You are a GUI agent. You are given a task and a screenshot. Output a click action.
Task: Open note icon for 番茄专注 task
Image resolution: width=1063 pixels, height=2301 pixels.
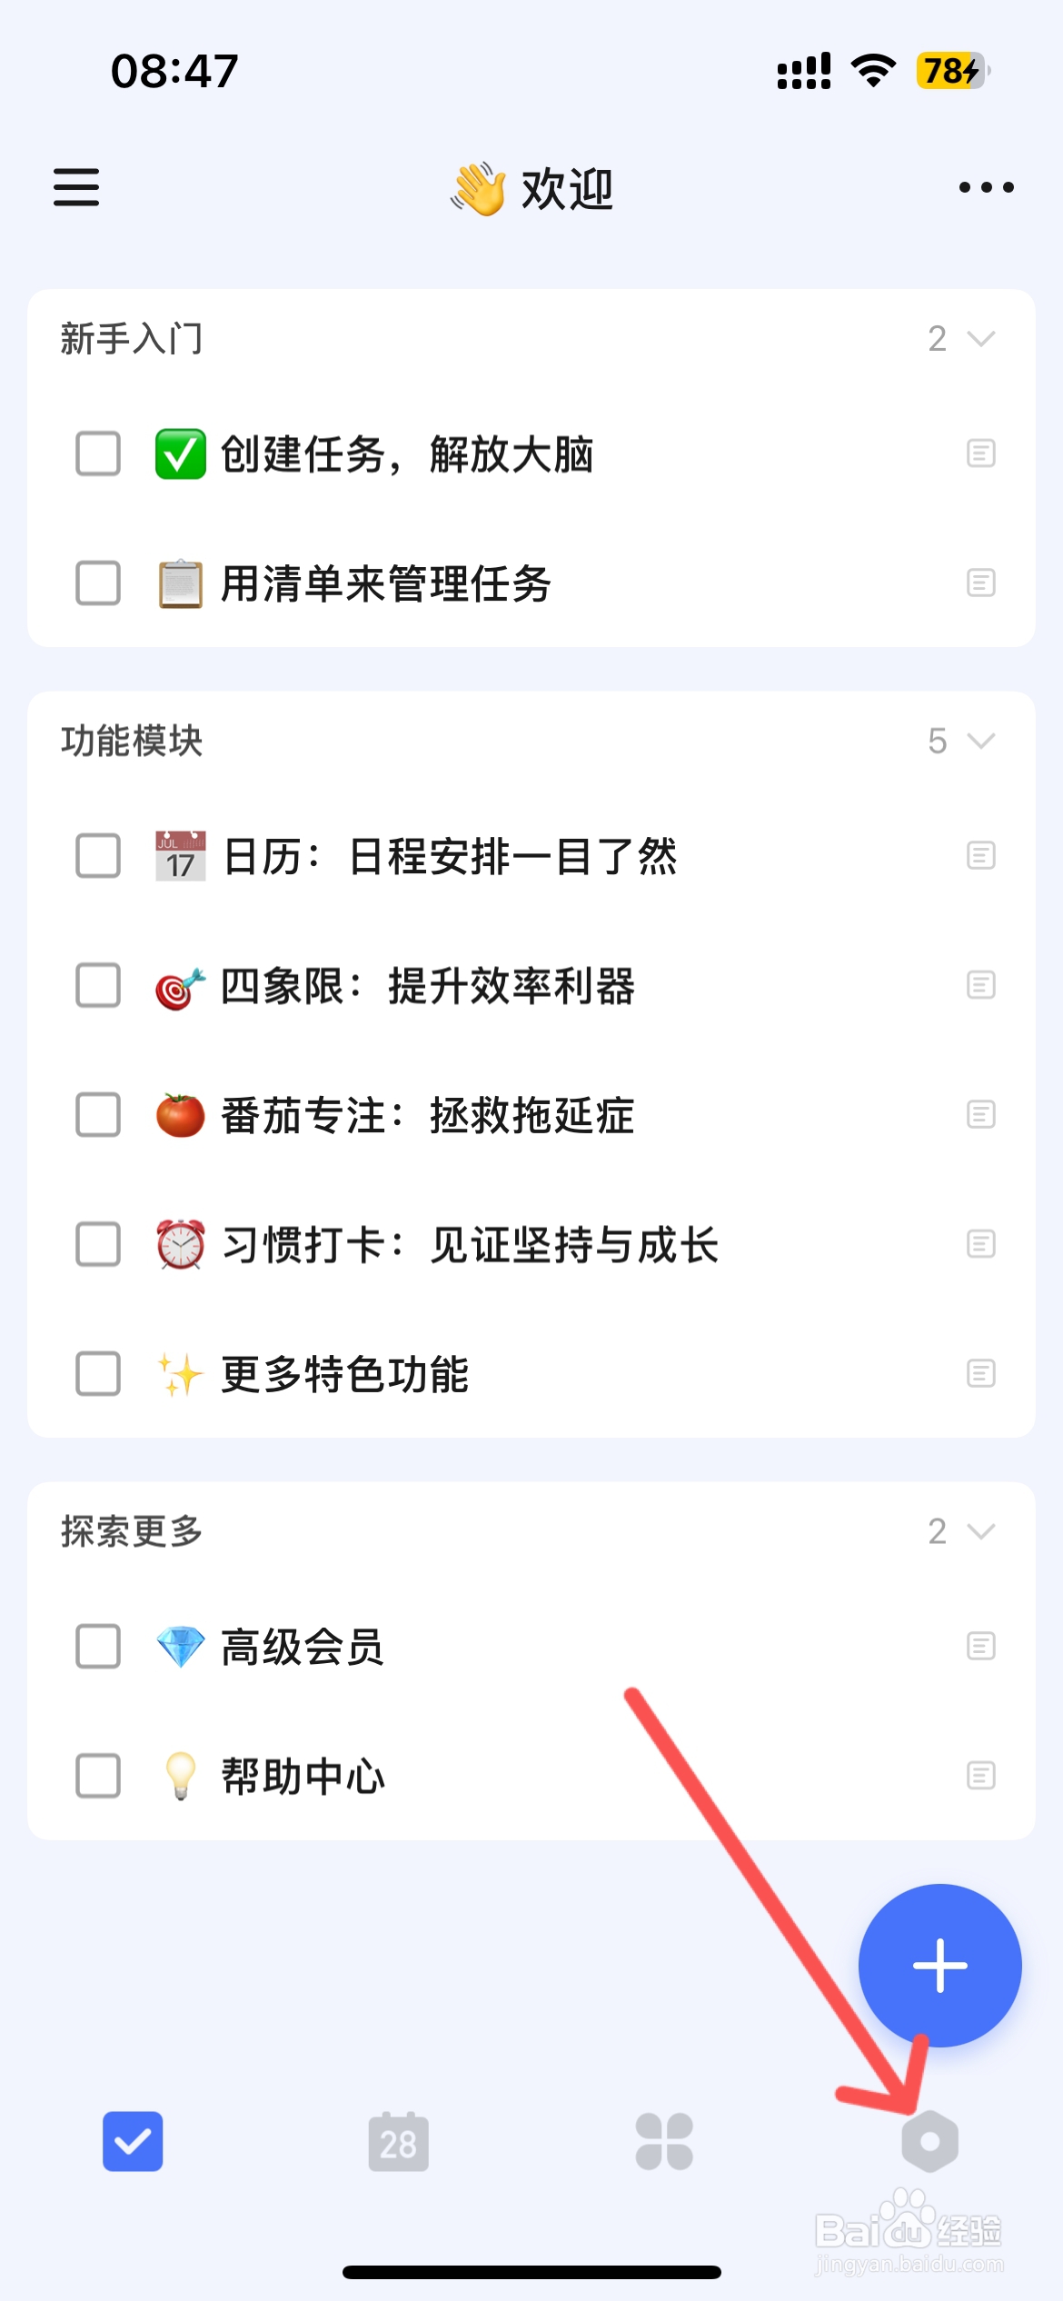980,1114
